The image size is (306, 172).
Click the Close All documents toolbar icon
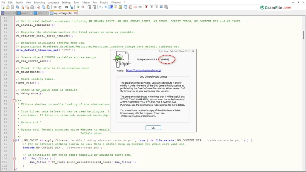click(x=27, y=7)
